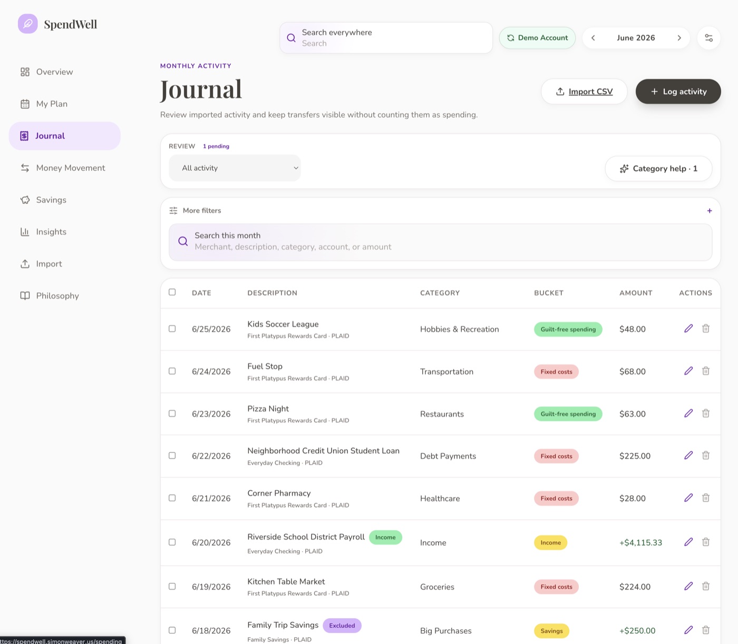
Task: Click the Hobbies & Recreation category cell
Action: (459, 329)
